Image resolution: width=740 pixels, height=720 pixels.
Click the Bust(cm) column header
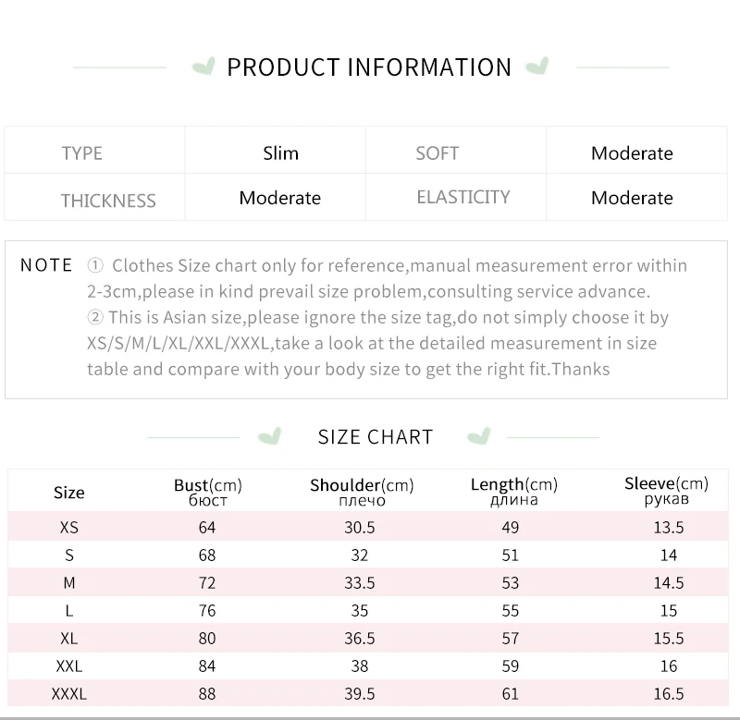207,492
